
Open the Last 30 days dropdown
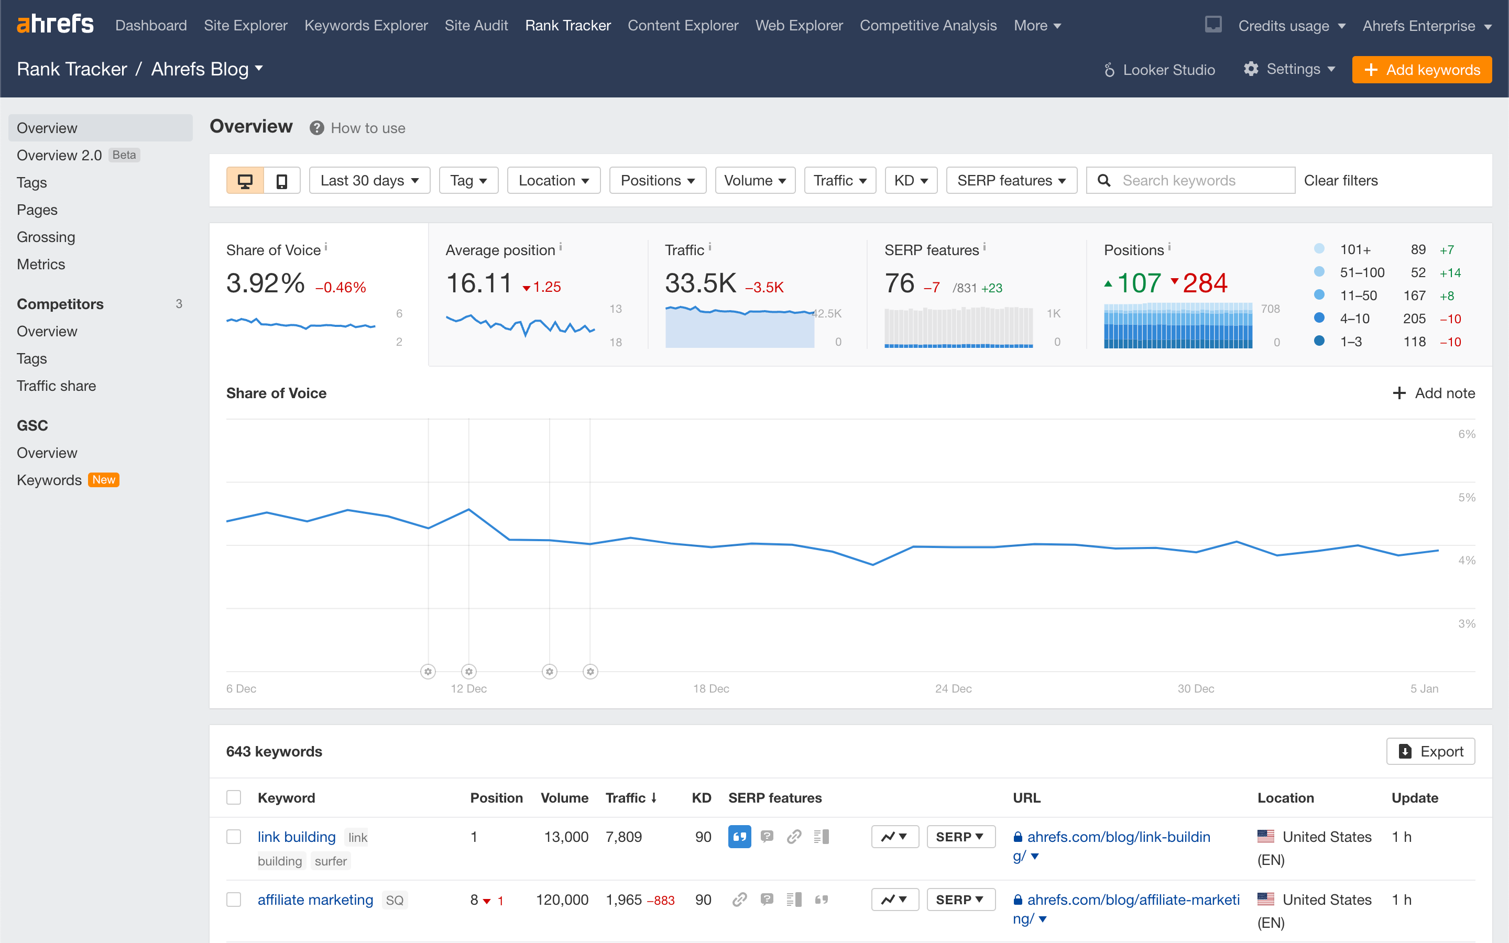(369, 181)
